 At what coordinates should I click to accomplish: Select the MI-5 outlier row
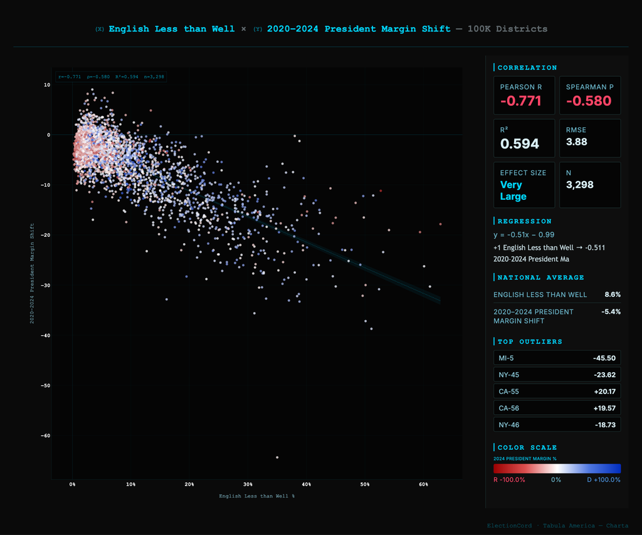tap(557, 358)
